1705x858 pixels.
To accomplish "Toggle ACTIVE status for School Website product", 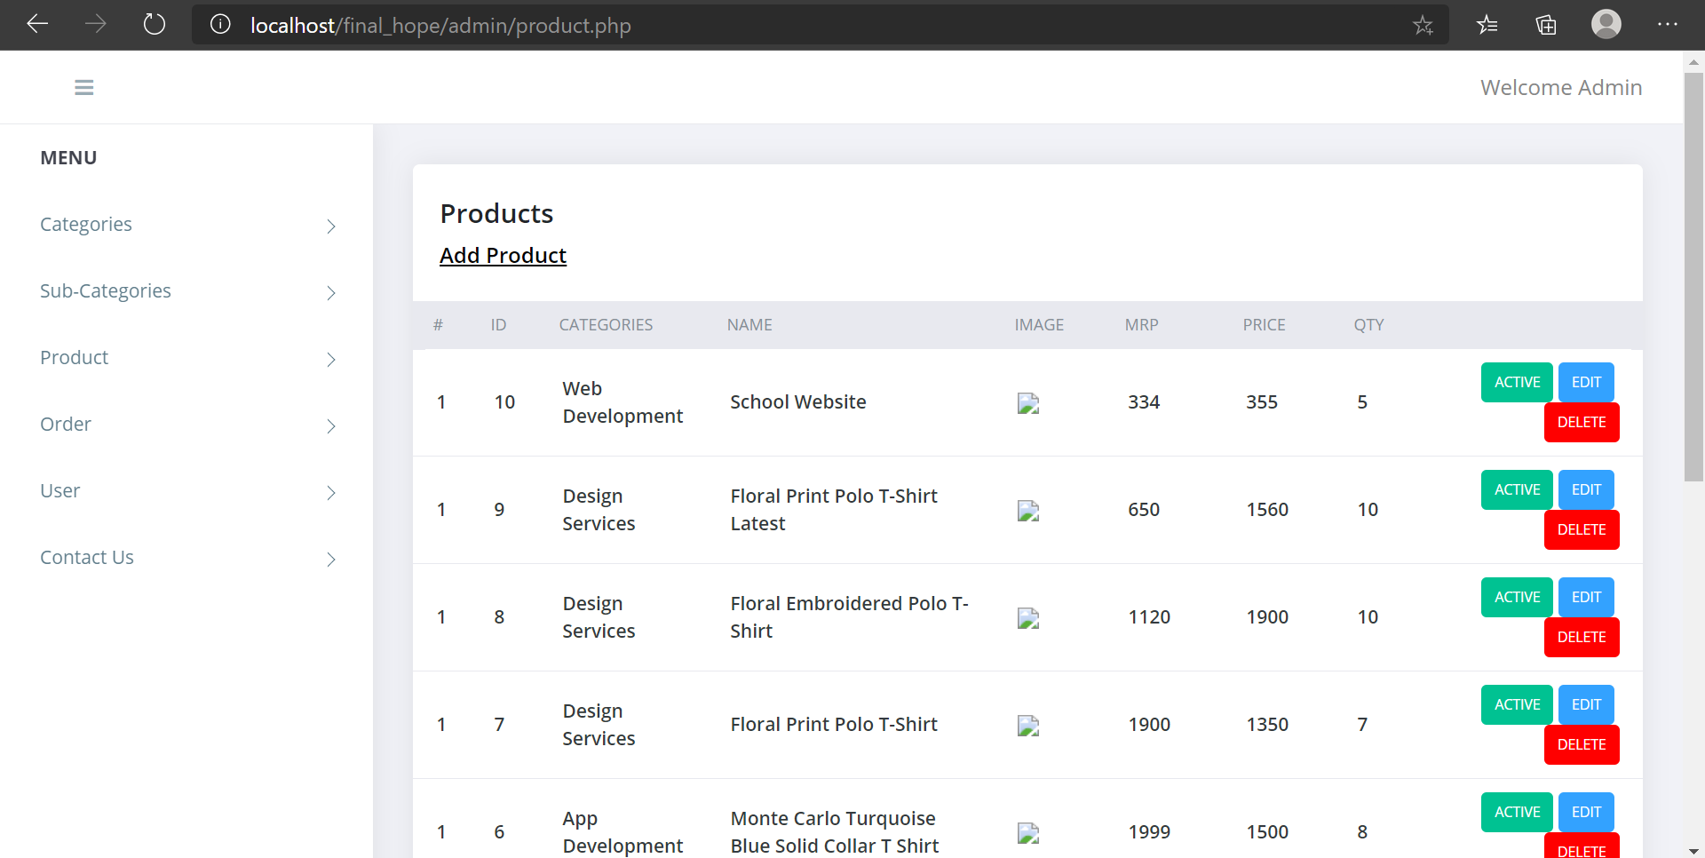I will click(1516, 382).
